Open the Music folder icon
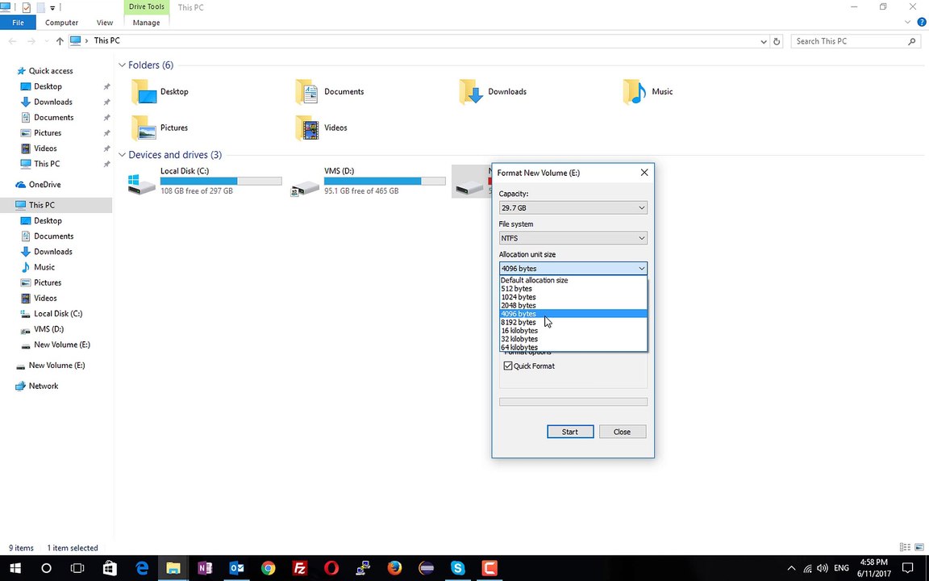Viewport: 929px width, 581px height. (635, 92)
